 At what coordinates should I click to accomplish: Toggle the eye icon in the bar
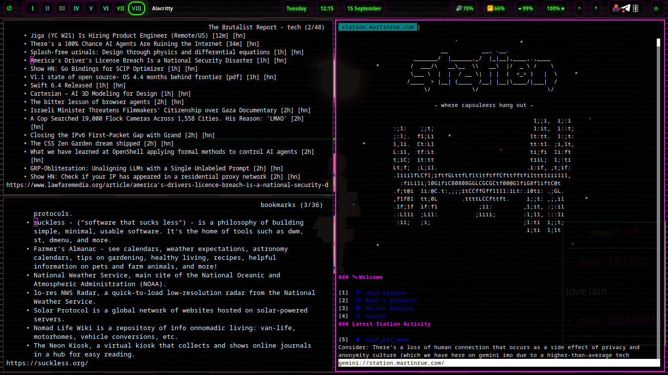(x=579, y=8)
